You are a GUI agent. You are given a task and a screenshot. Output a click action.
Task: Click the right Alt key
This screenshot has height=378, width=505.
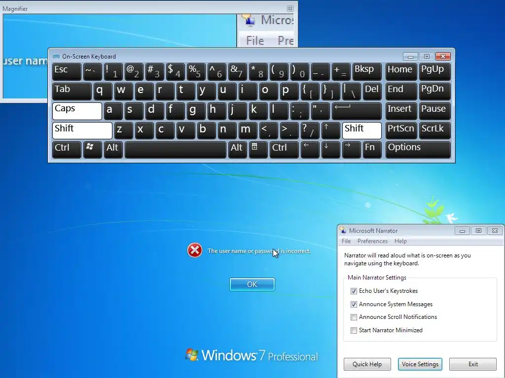pos(237,150)
